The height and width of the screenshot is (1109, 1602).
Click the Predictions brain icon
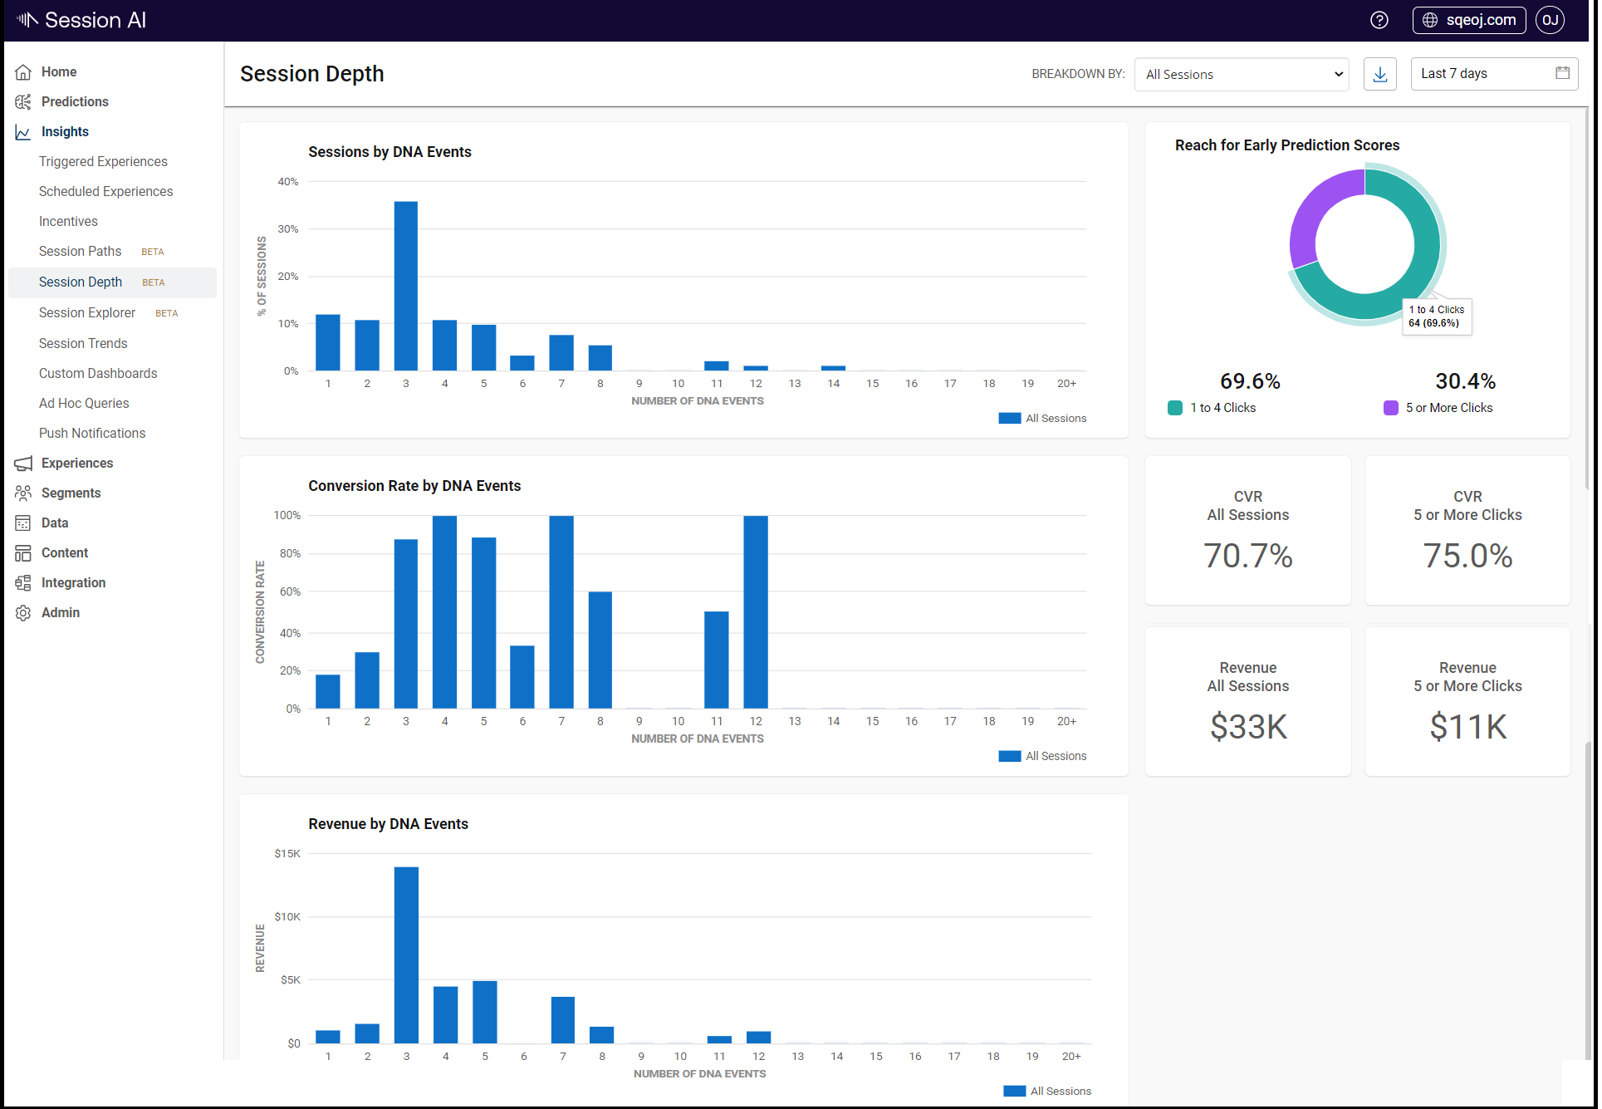coord(23,102)
